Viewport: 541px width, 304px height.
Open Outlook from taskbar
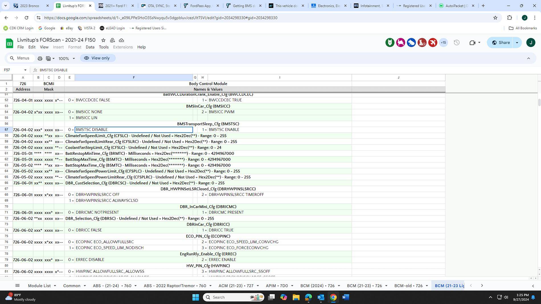321,297
